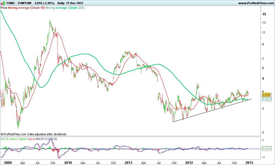The height and width of the screenshot is (165, 275).
Task: Click the Daily 21 Dec 2012 timeframe label
Action: pos(70,3)
